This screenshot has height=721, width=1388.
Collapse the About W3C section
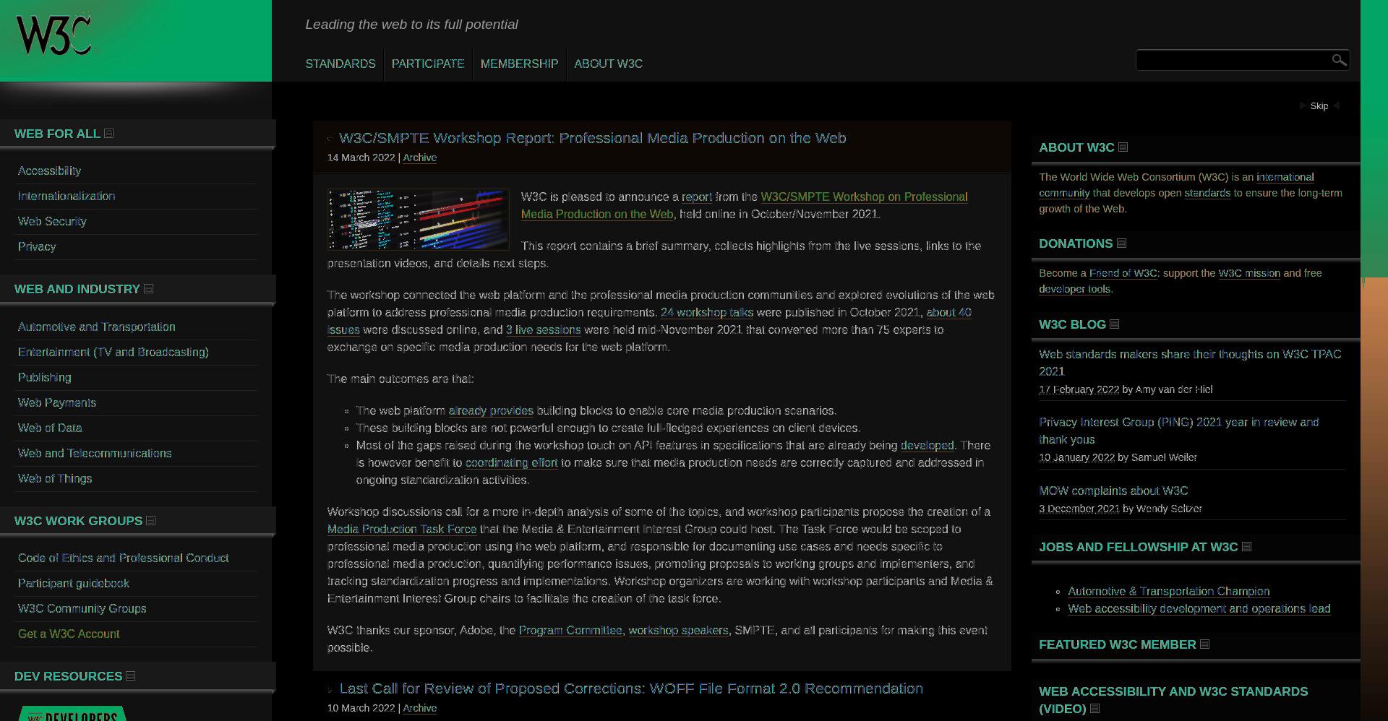click(1123, 147)
